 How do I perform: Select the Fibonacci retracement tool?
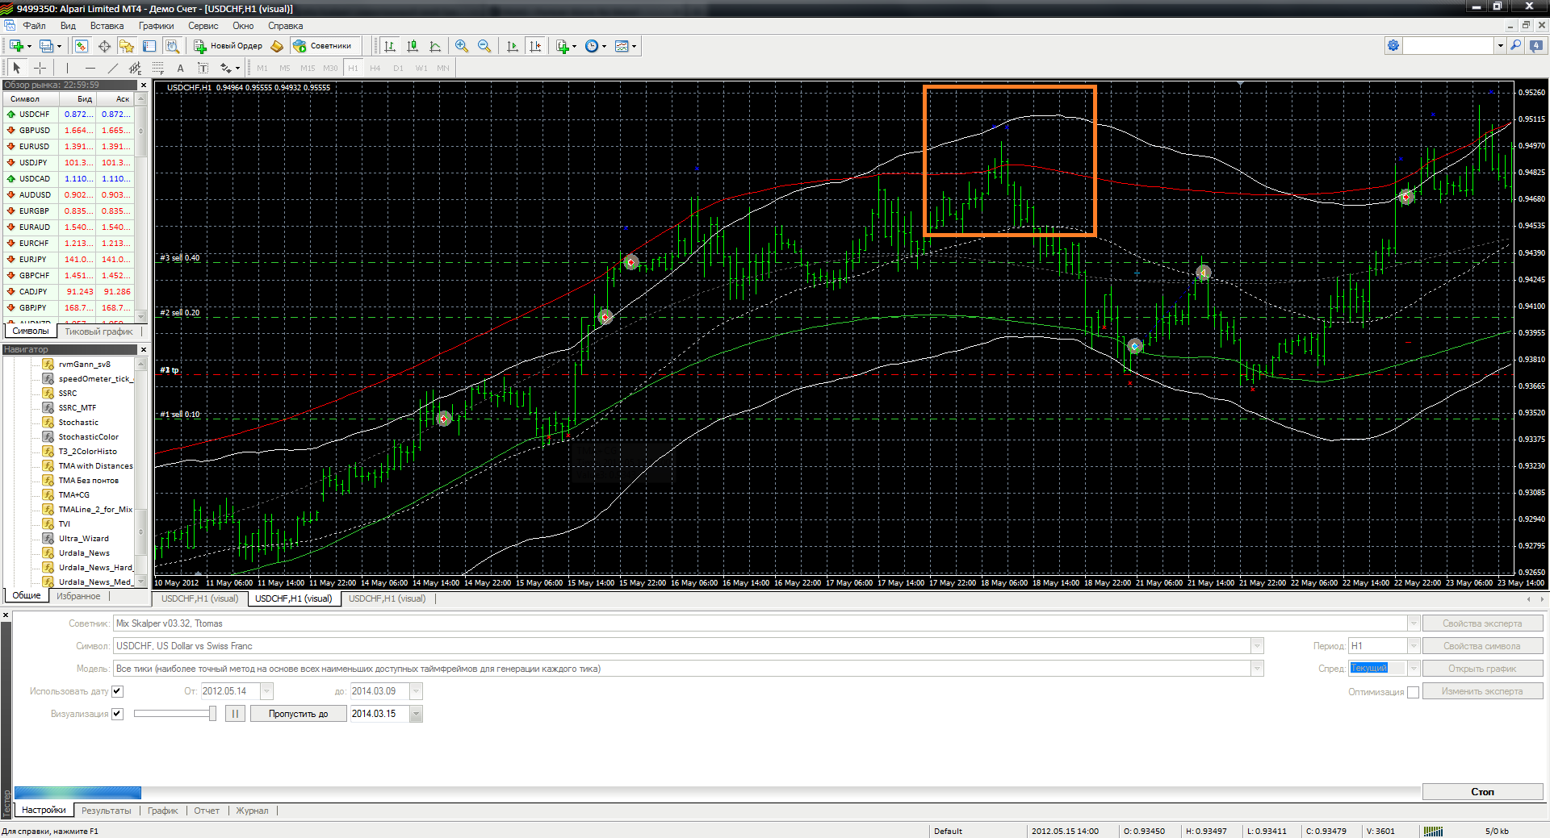(157, 68)
